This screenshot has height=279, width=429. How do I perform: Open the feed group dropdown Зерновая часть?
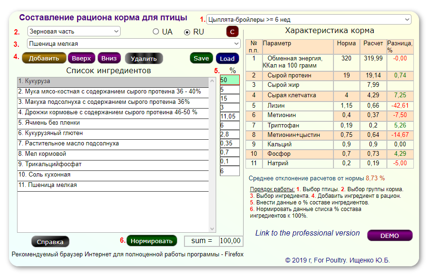(x=74, y=32)
